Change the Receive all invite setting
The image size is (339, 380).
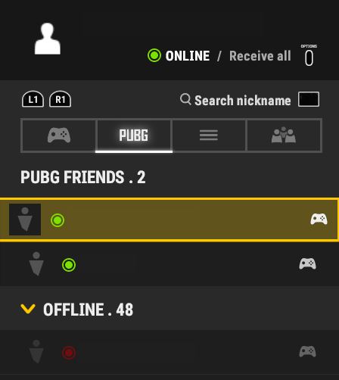(x=260, y=56)
